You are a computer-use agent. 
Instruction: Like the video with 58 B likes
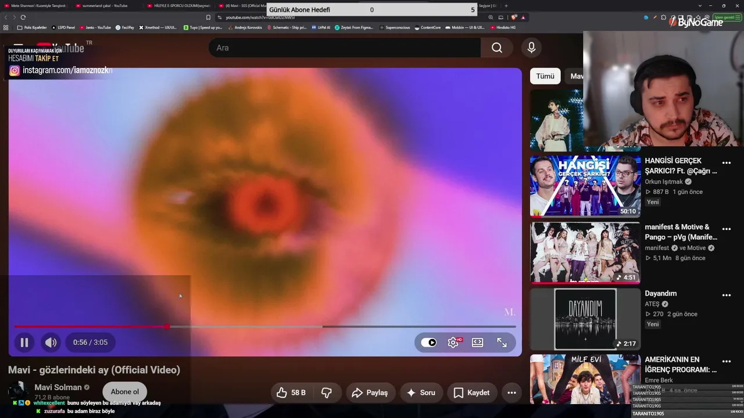[291, 393]
